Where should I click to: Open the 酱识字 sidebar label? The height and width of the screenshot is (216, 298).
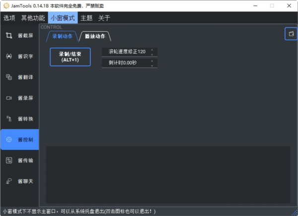25,57
